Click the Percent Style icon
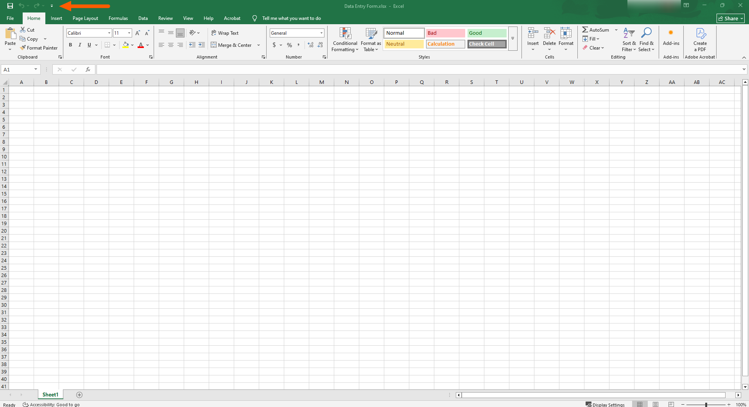 289,45
